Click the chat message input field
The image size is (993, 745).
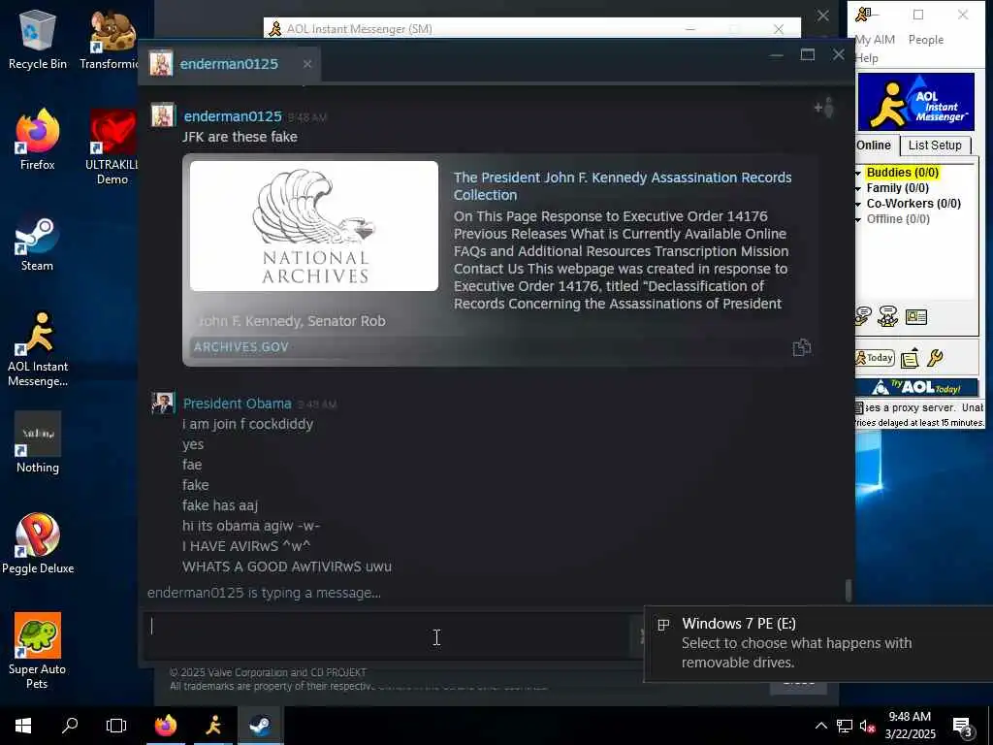[386, 636]
